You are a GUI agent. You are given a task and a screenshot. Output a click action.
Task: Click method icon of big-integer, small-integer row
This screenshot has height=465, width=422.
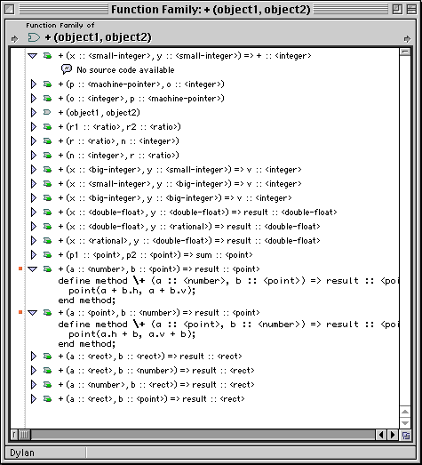(x=47, y=169)
